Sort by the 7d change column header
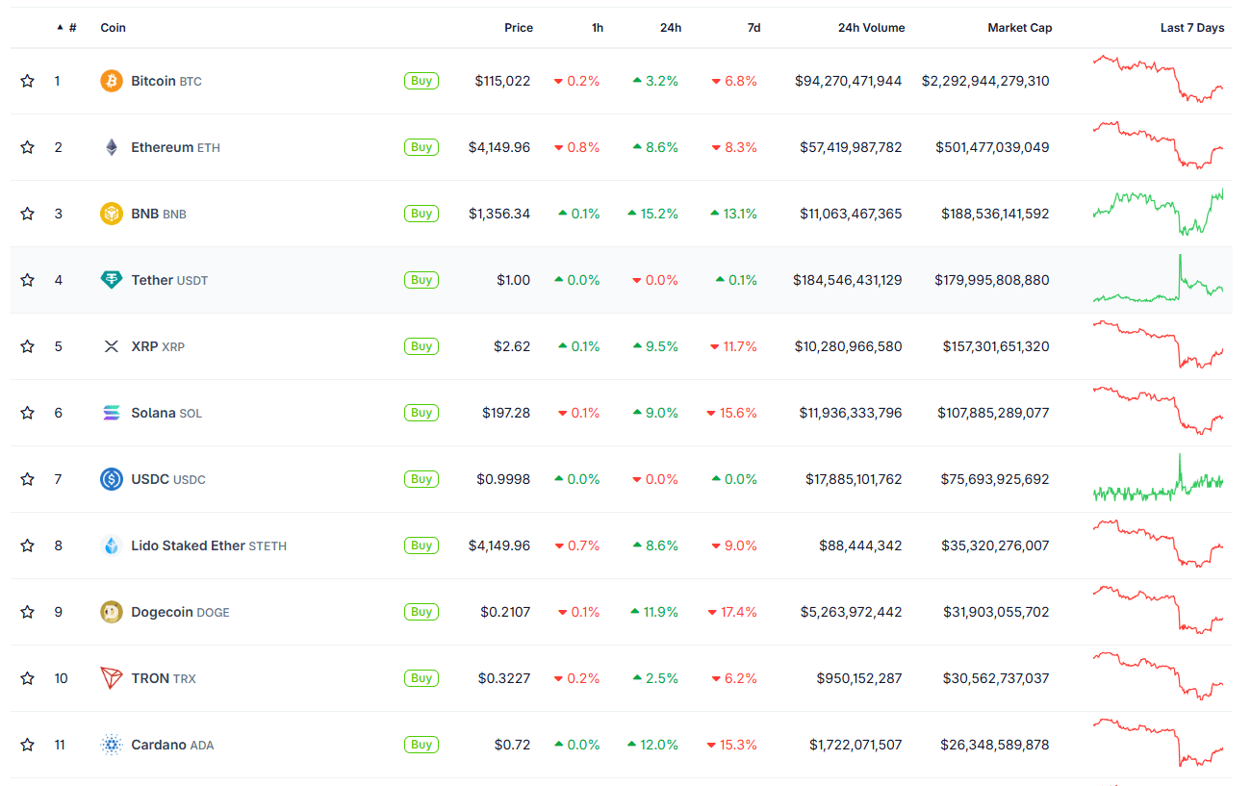This screenshot has height=786, width=1251. (x=753, y=28)
